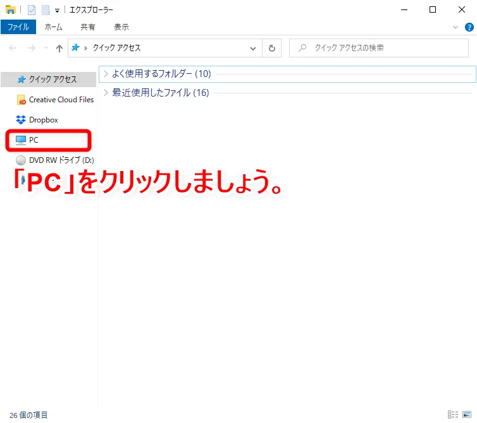Switch to large thumbnails view icon
Viewport: 477px width, 423px height.
(467, 415)
